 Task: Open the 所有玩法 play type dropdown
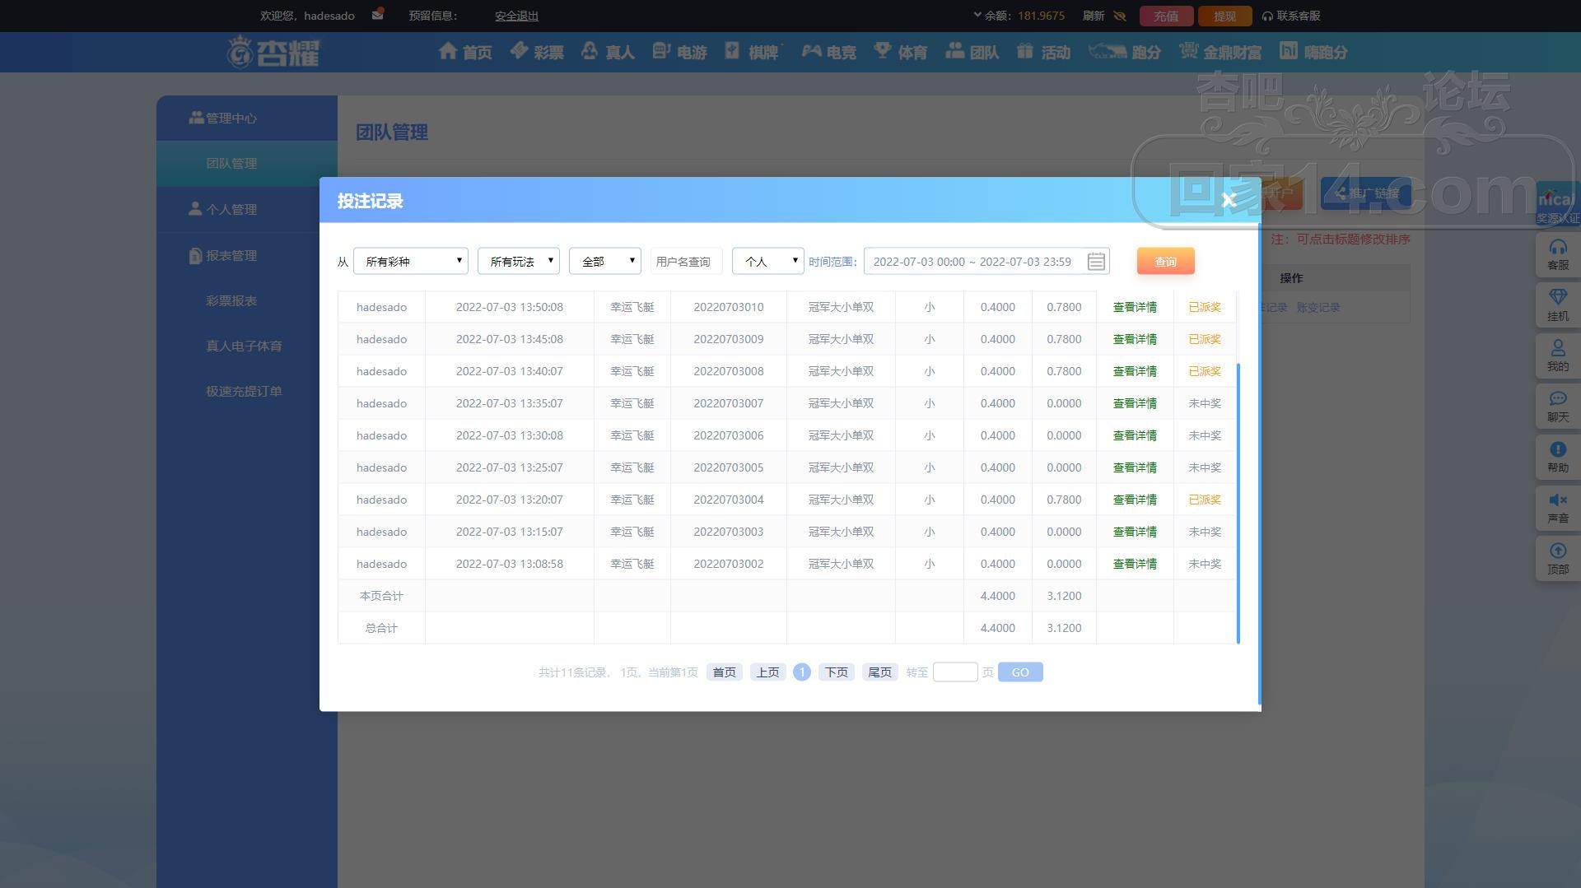click(x=519, y=261)
